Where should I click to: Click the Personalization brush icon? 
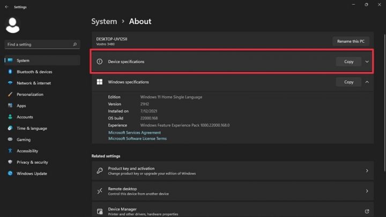[x=10, y=94]
